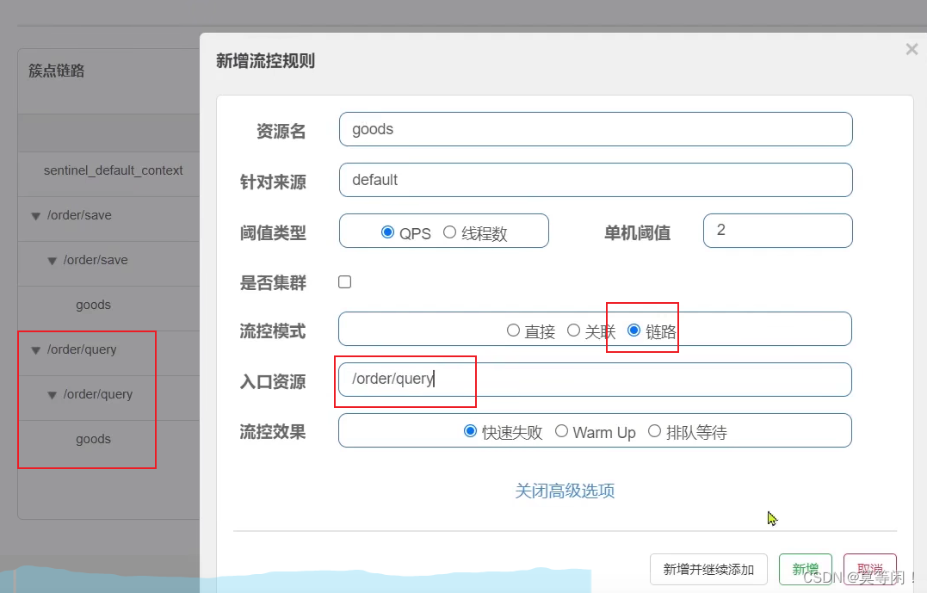
Task: Choose the 链路 flow control mode
Action: point(633,330)
